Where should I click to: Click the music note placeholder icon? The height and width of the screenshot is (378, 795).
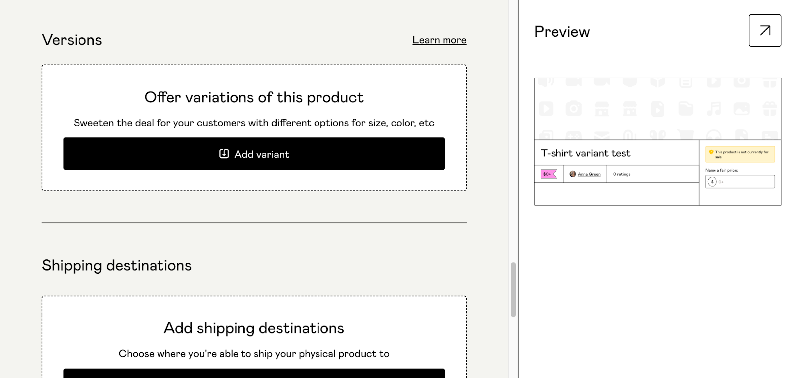[x=714, y=109]
